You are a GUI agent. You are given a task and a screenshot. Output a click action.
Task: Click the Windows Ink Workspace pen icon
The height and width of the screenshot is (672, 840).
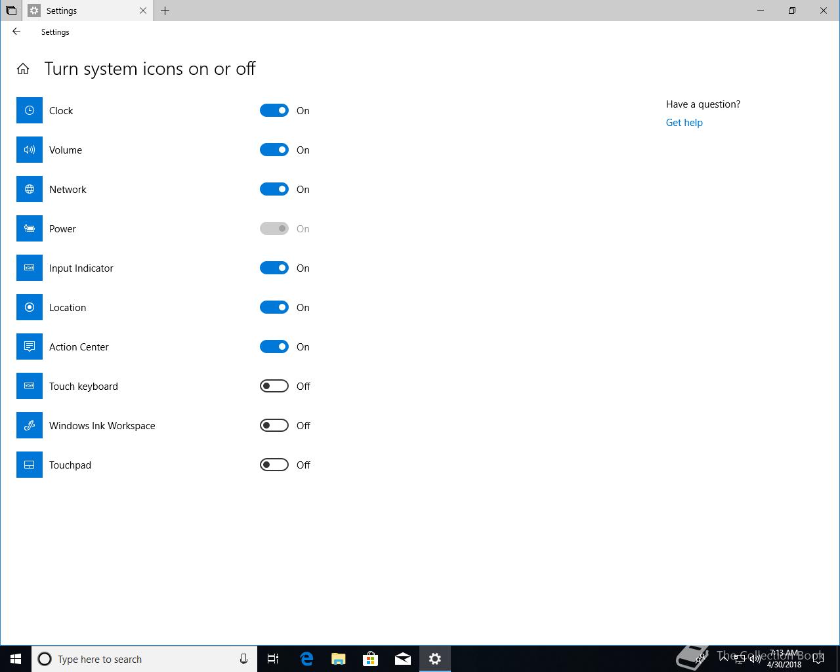30,425
